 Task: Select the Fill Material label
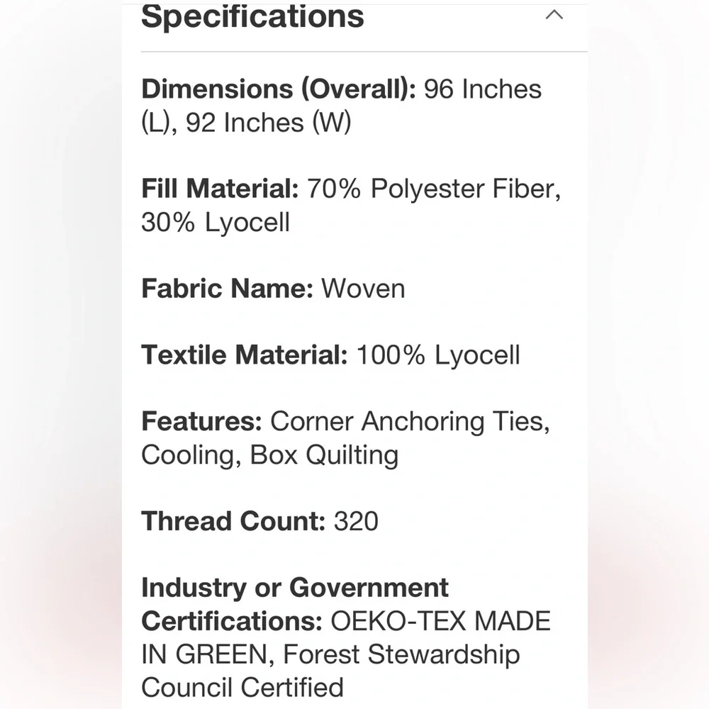pos(220,188)
